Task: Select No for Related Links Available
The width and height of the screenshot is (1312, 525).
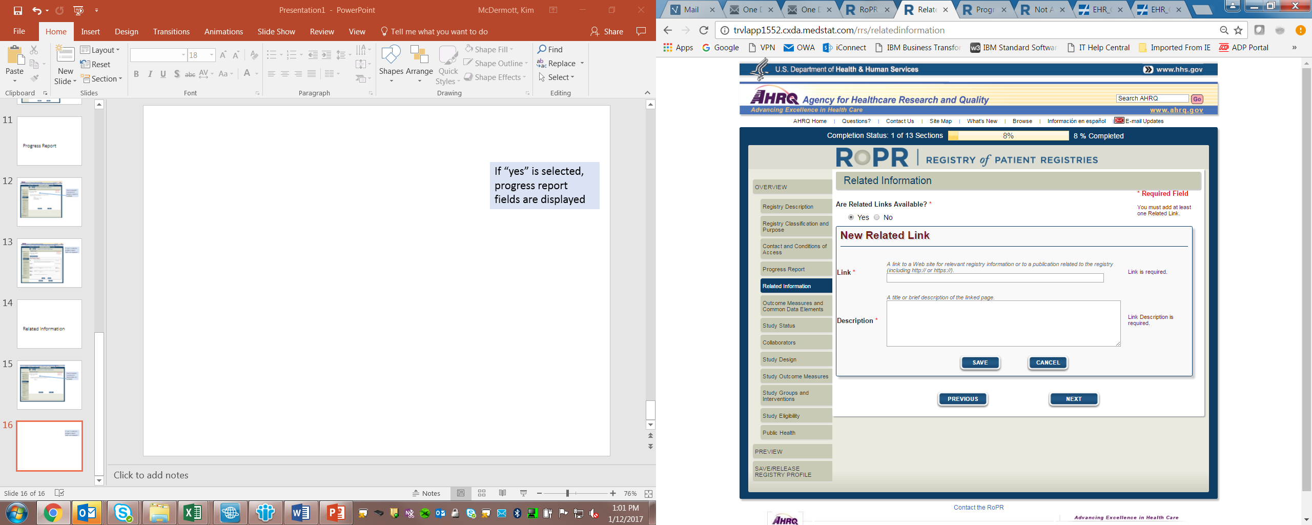Action: (877, 217)
